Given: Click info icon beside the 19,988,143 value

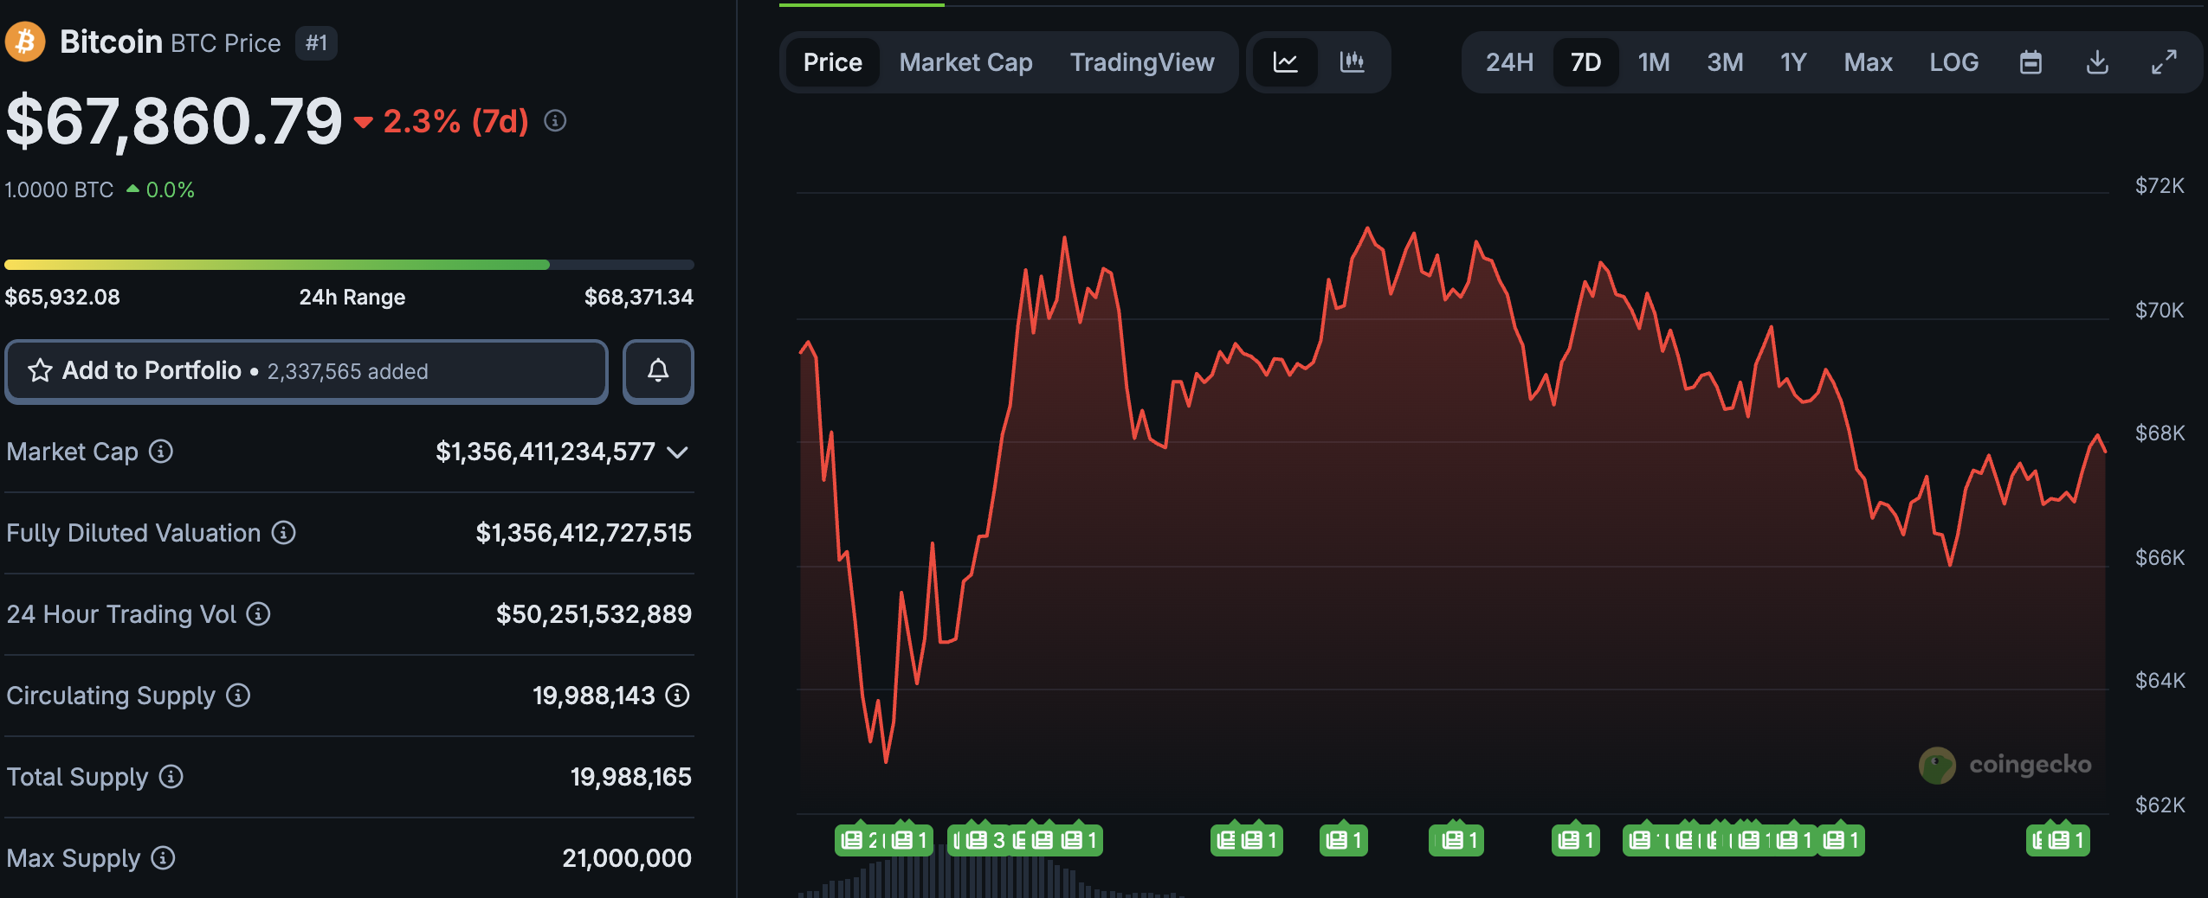Looking at the screenshot, I should pos(678,695).
